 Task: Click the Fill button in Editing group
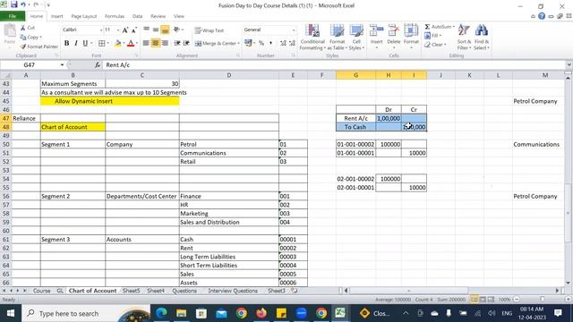point(433,36)
